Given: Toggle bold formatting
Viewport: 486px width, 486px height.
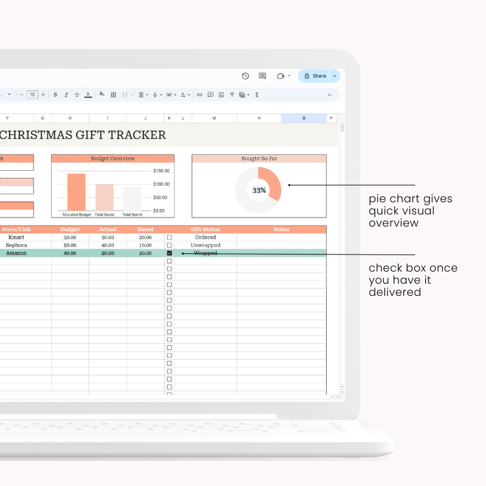Looking at the screenshot, I should (x=55, y=95).
